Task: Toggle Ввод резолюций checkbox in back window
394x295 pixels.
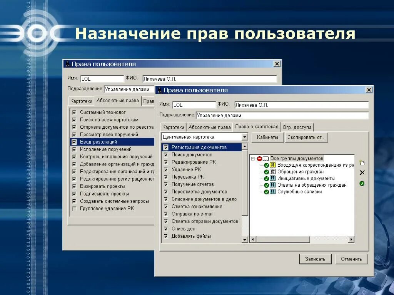Action: 74,142
